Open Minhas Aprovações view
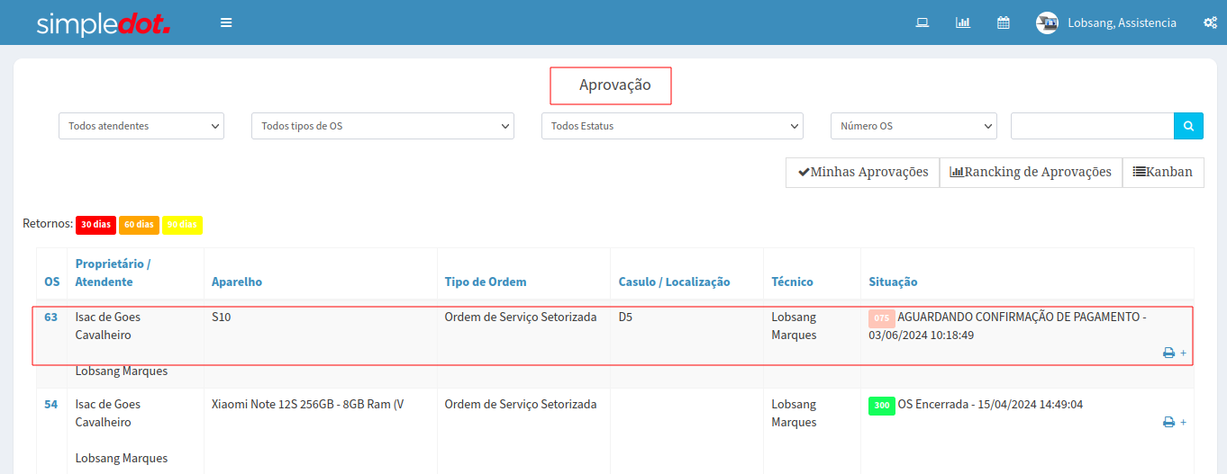Image resolution: width=1227 pixels, height=474 pixels. point(862,172)
